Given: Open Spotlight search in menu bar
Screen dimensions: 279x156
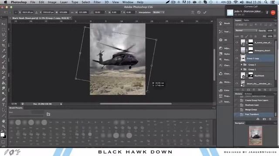Looking at the screenshot, I should click(266, 2).
